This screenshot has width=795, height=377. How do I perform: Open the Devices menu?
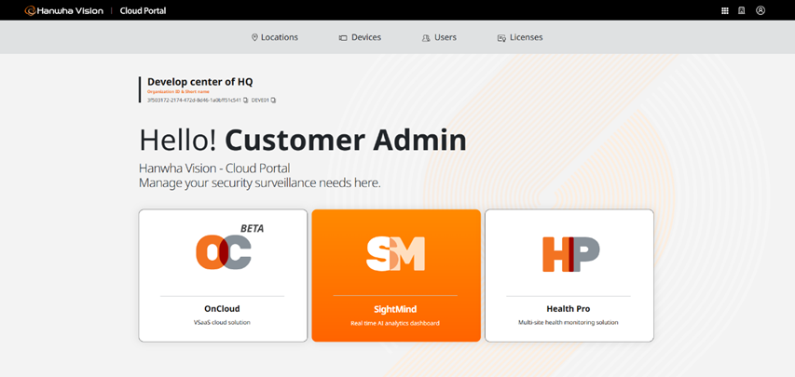[360, 37]
